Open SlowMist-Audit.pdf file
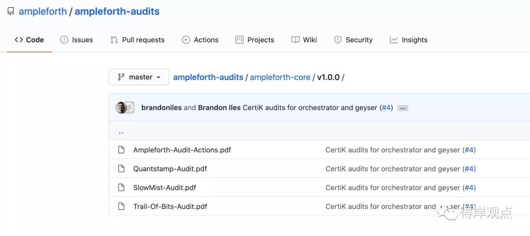 [x=164, y=187]
